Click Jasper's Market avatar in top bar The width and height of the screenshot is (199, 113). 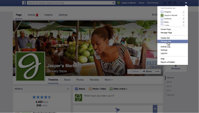tap(119, 3)
